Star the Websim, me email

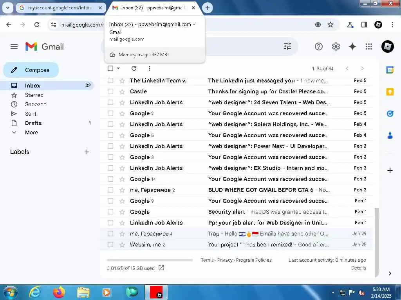coord(122,245)
